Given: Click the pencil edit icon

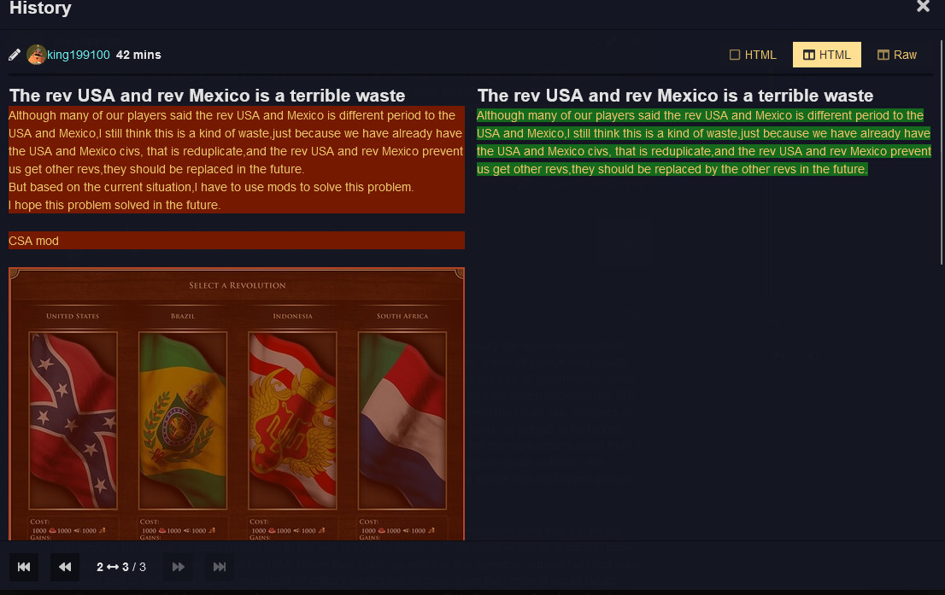Looking at the screenshot, I should pos(15,55).
